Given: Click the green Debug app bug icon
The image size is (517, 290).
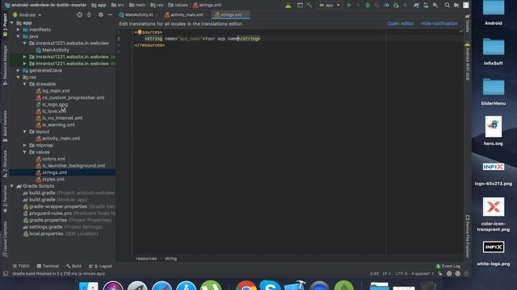Looking at the screenshot, I should 368,5.
